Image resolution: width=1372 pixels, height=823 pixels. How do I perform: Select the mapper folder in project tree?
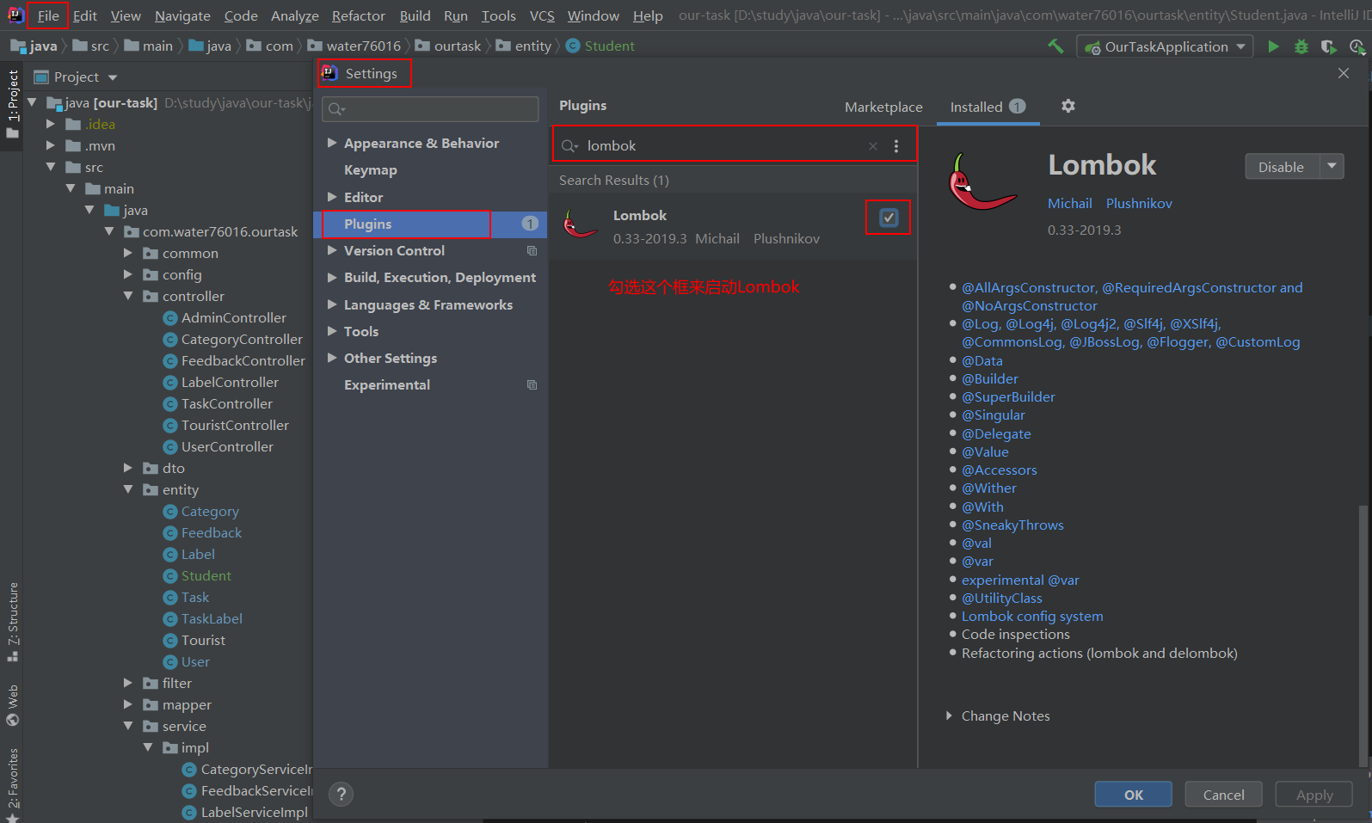click(x=187, y=705)
